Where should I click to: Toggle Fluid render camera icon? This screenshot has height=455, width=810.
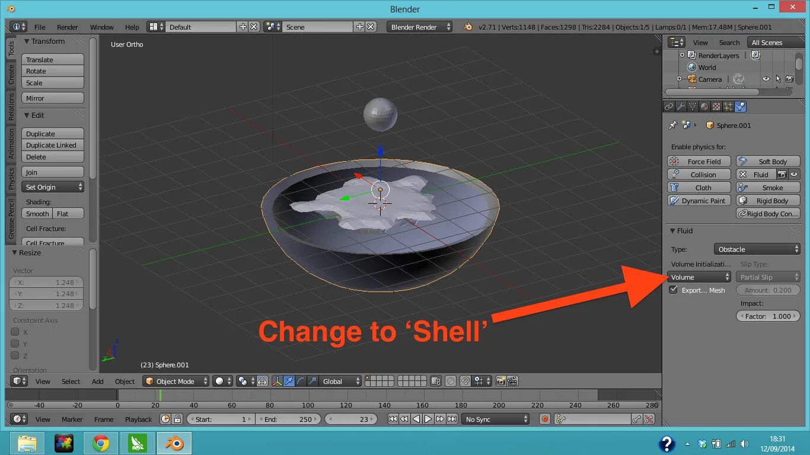pyautogui.click(x=783, y=174)
